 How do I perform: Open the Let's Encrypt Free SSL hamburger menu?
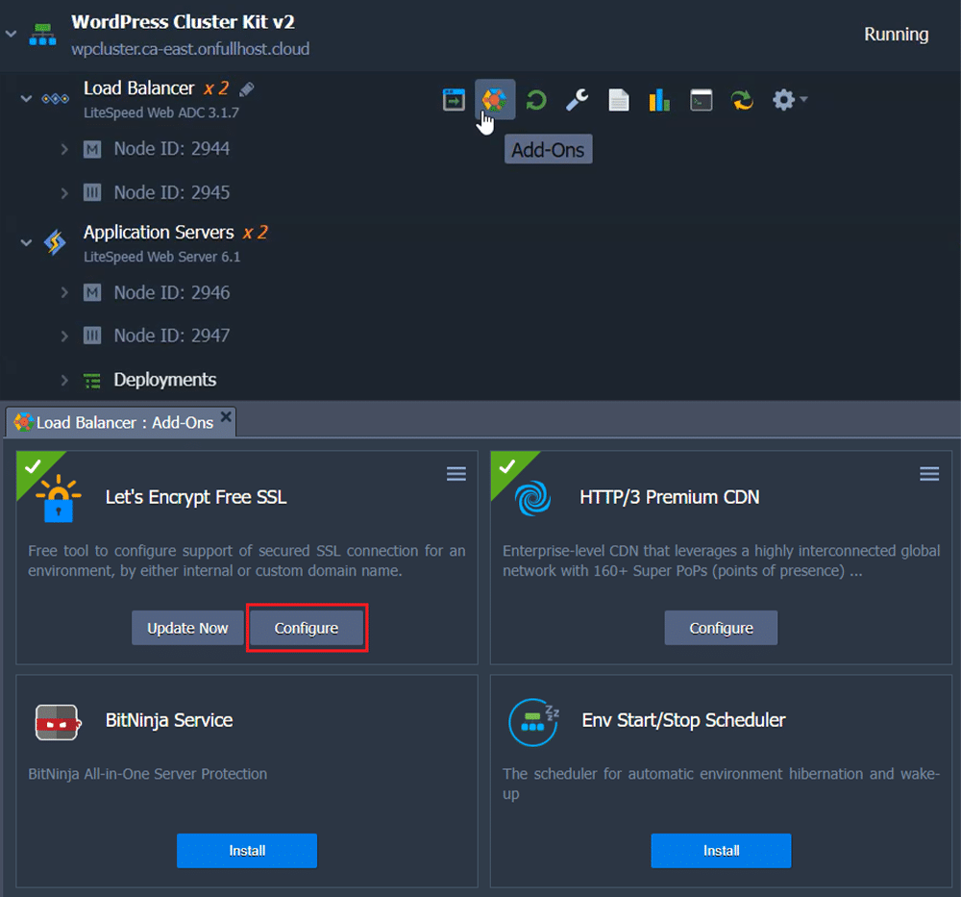click(456, 474)
